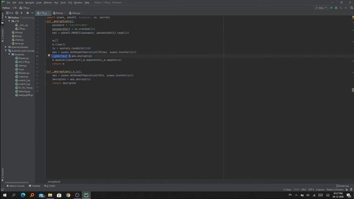Click the yellow lightbulb intention icon
This screenshot has height=199, width=354.
click(49, 55)
